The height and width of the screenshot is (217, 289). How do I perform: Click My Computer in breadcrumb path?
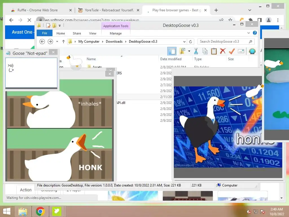89,42
